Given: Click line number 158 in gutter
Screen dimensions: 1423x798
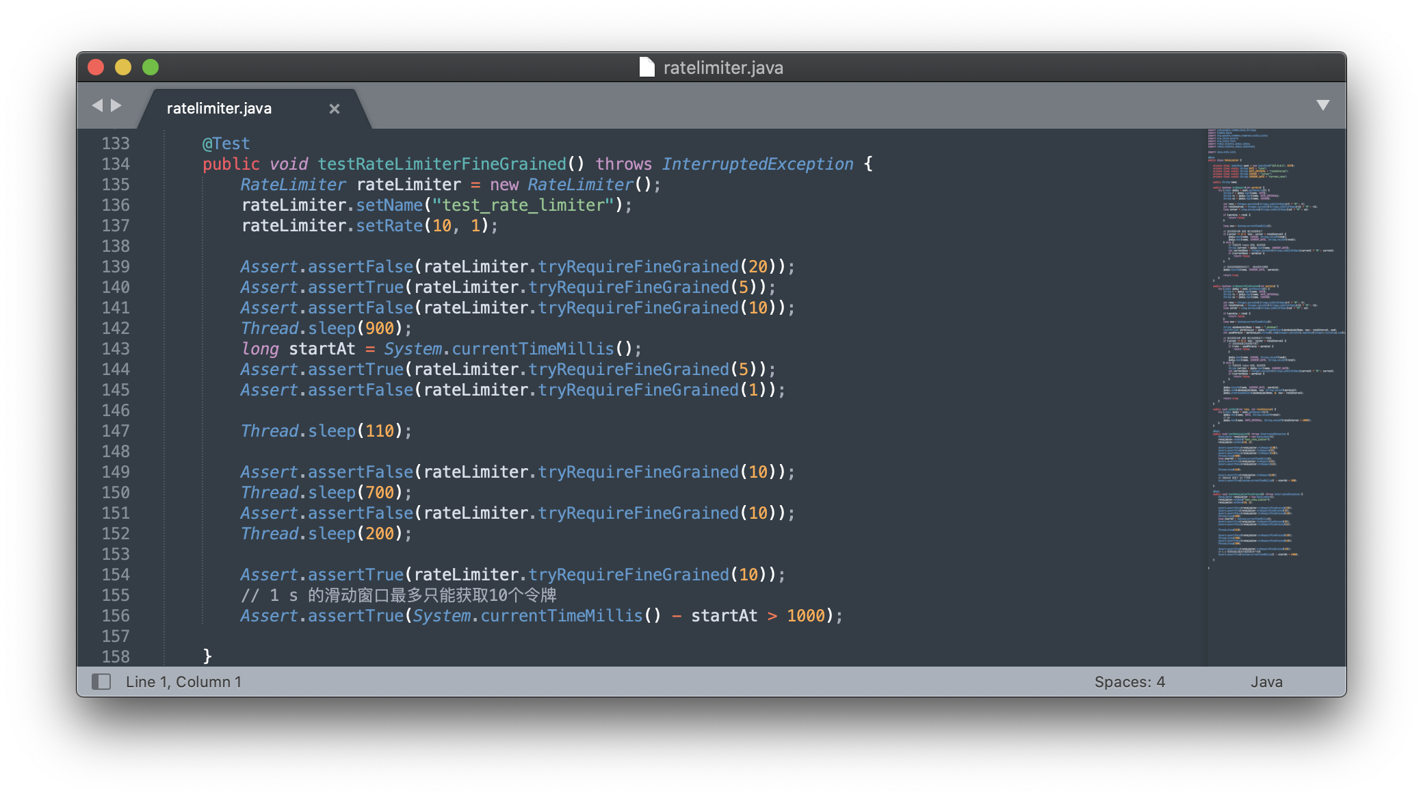Looking at the screenshot, I should click(116, 657).
